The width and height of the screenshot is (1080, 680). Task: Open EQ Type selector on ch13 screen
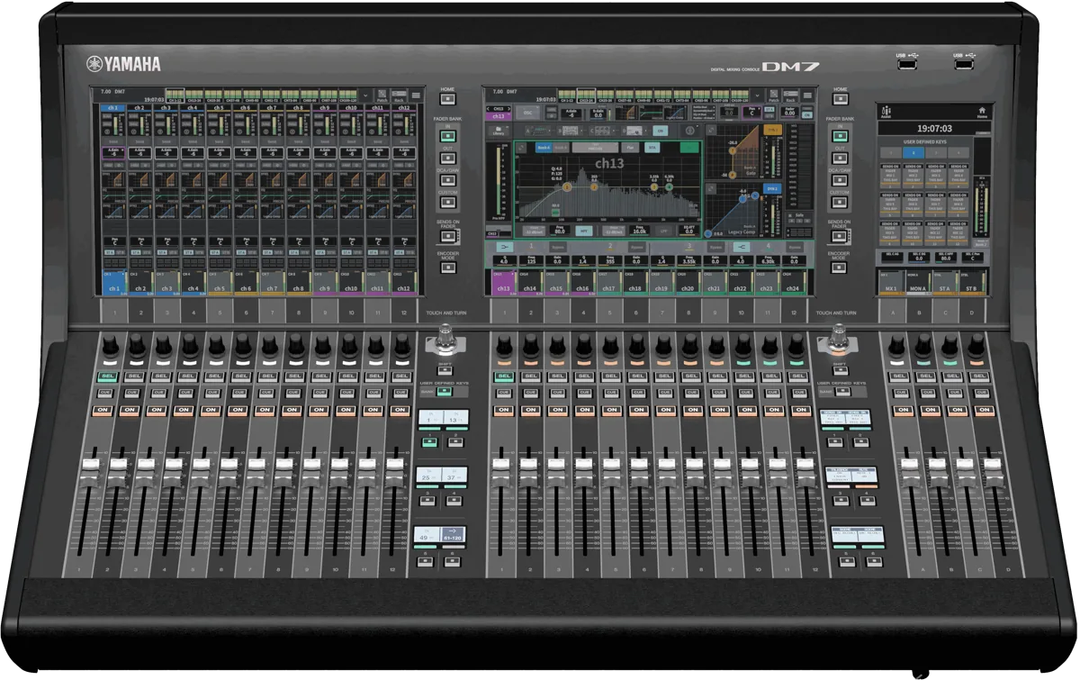[595, 148]
